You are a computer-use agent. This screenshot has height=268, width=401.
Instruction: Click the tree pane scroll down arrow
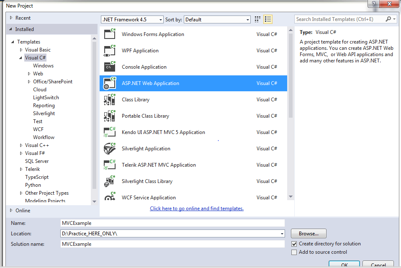[x=94, y=201]
